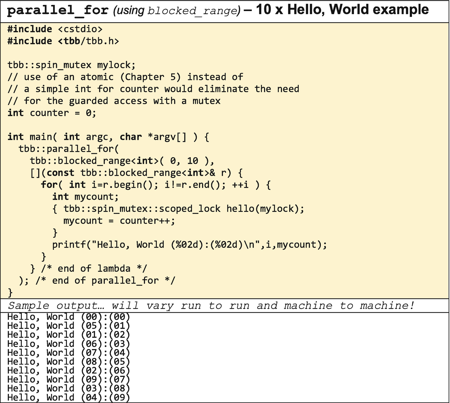Click the line "#include <cstdio>"
450x403 pixels.
(x=55, y=29)
